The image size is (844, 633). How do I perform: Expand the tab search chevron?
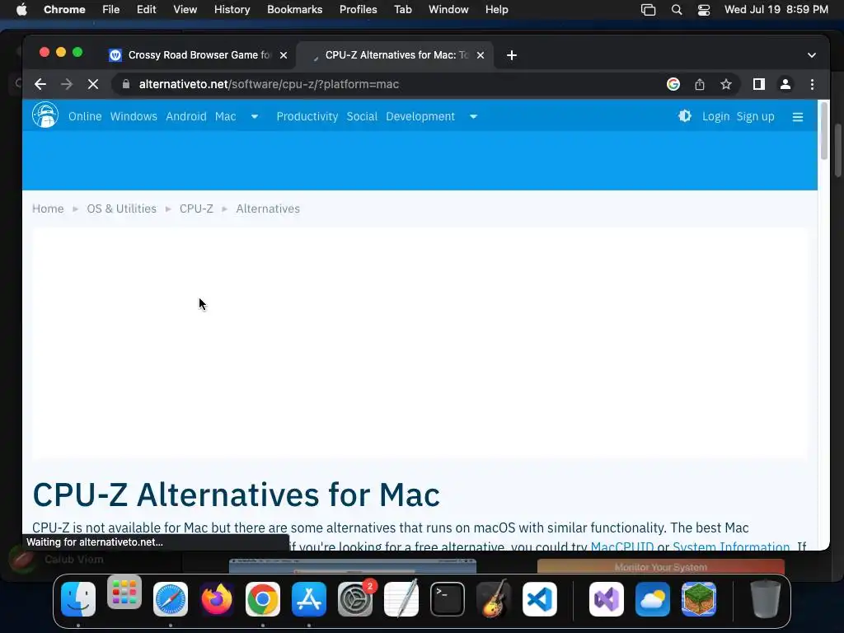(x=812, y=55)
